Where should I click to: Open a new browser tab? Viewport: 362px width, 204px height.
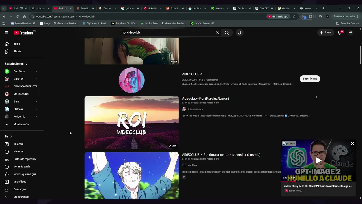323,8
